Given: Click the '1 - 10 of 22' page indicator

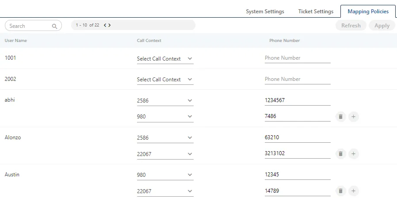Looking at the screenshot, I should (88, 25).
